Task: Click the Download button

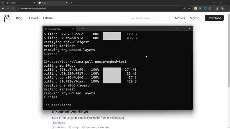Action: click(x=214, y=18)
